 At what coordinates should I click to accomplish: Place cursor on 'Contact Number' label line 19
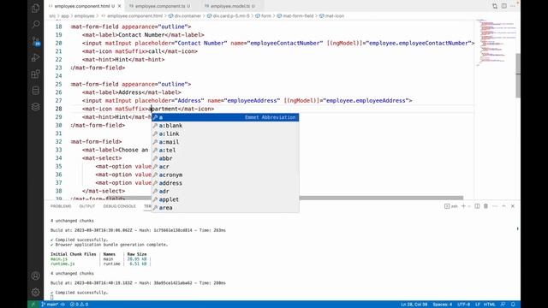(141, 35)
